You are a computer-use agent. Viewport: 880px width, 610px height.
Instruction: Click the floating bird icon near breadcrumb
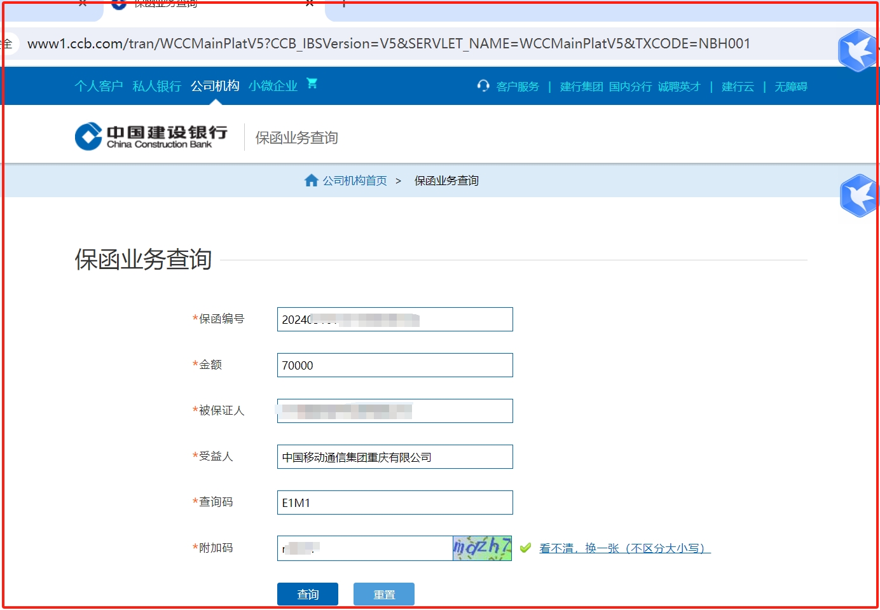858,195
